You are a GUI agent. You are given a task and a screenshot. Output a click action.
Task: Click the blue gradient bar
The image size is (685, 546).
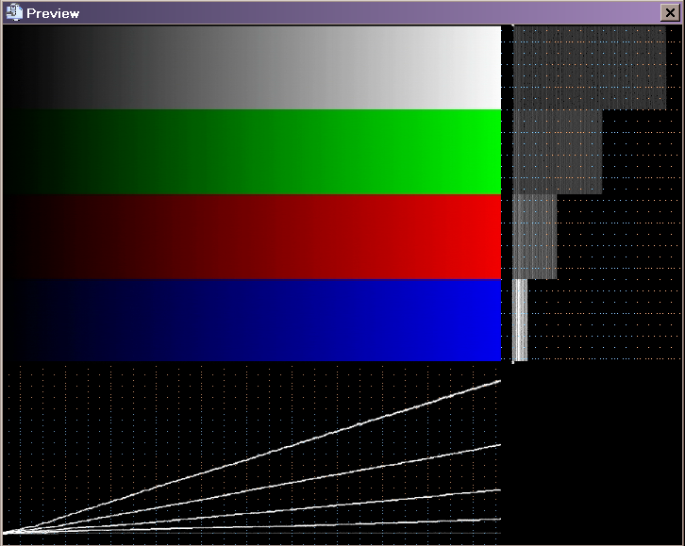coord(252,320)
